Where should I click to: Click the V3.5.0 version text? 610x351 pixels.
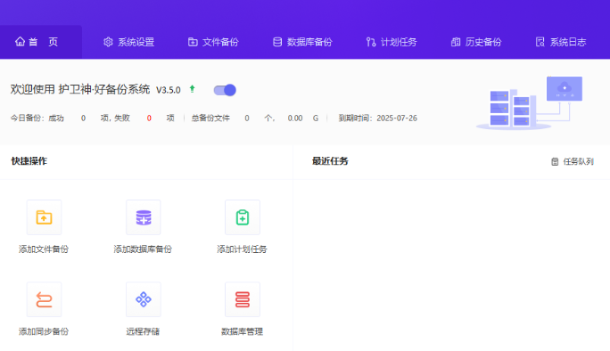tap(169, 90)
